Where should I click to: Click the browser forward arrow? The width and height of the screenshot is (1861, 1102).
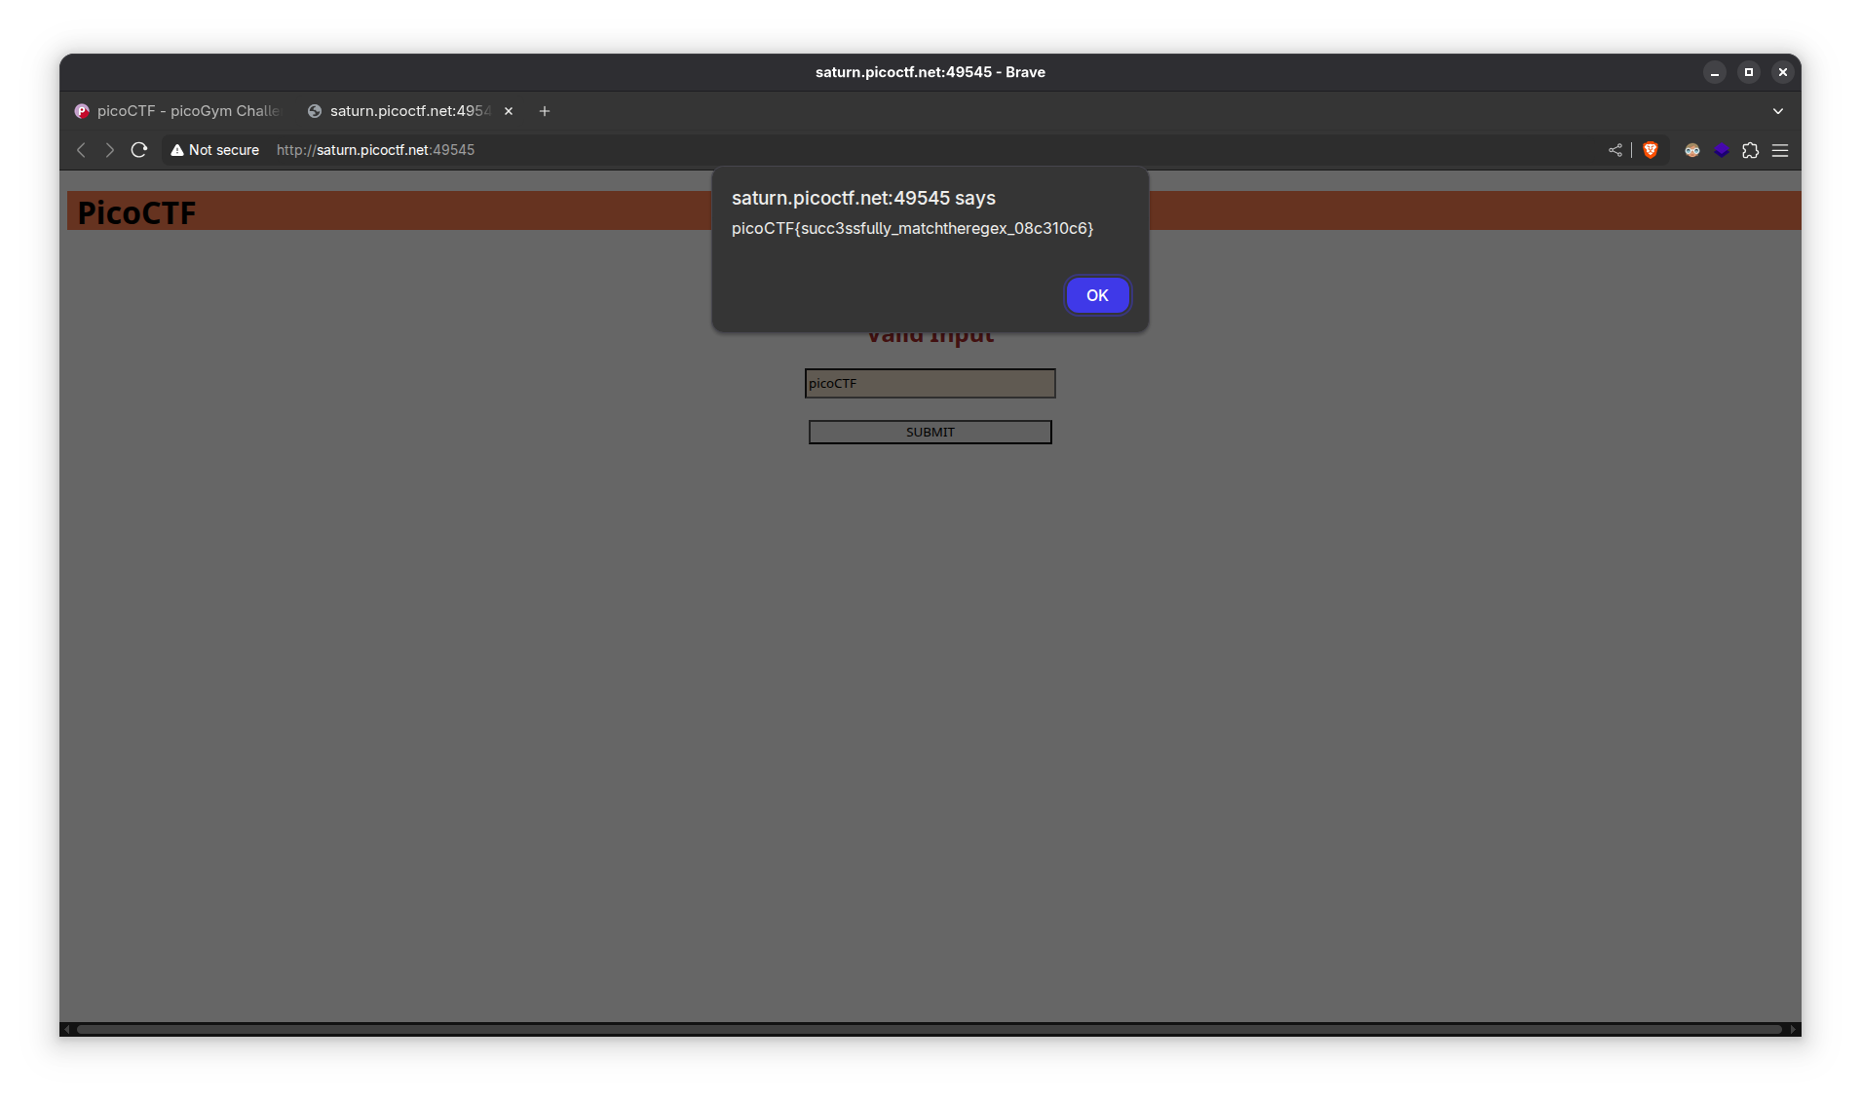point(110,150)
